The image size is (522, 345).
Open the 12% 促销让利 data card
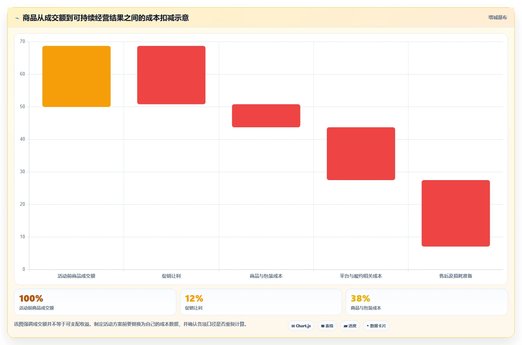pos(261,302)
